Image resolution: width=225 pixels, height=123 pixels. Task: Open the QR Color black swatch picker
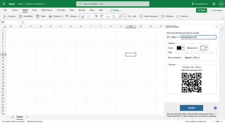180,48
